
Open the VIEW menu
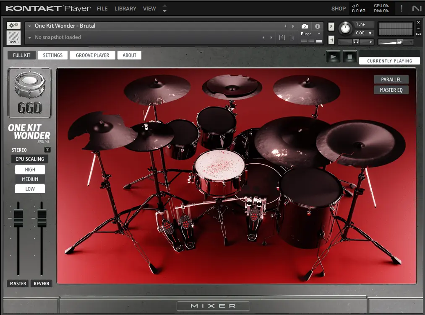(149, 9)
